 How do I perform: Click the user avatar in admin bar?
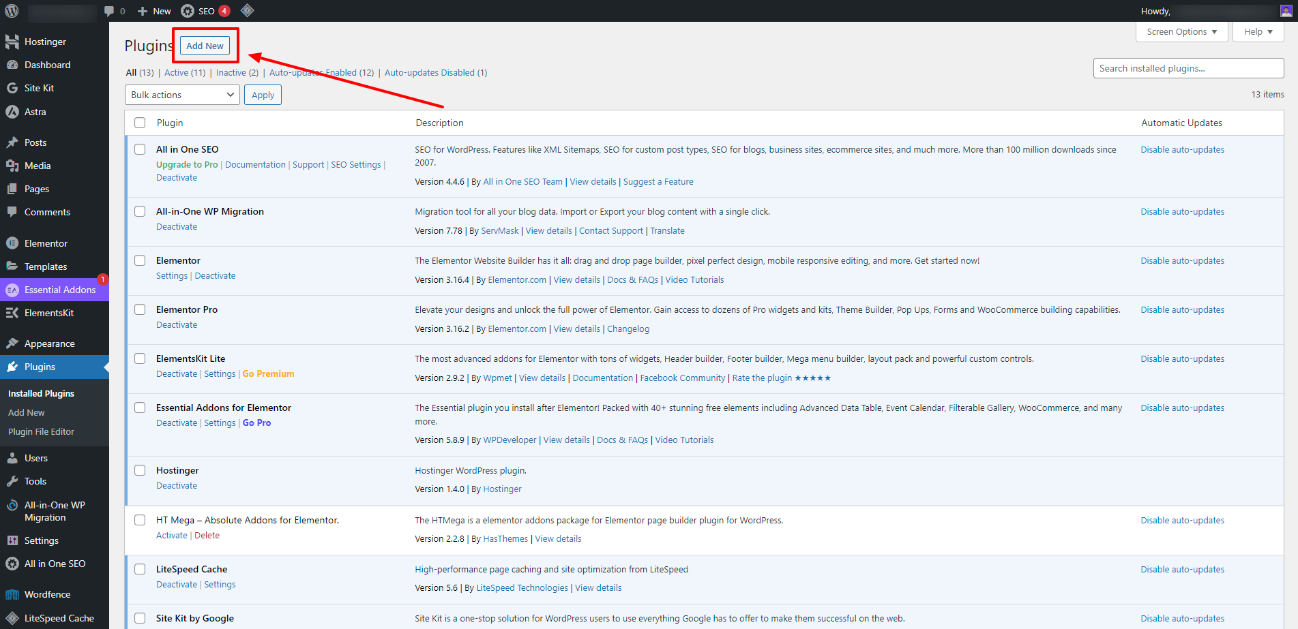[1286, 11]
